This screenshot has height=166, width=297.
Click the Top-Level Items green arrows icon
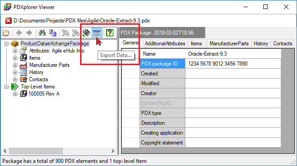tap(15, 87)
